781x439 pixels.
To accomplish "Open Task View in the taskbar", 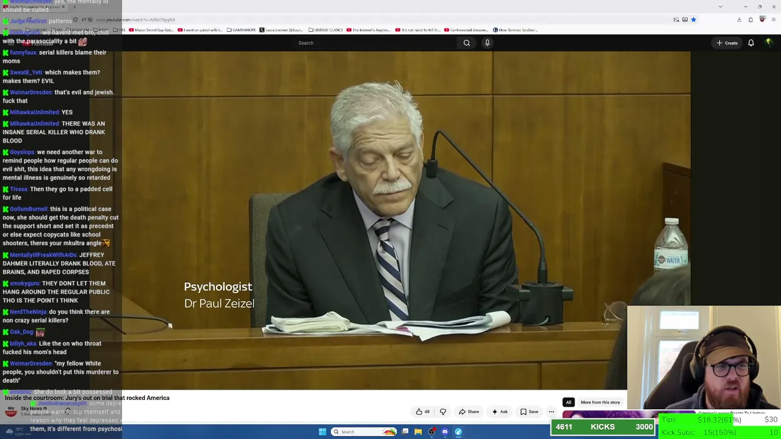I will point(405,432).
